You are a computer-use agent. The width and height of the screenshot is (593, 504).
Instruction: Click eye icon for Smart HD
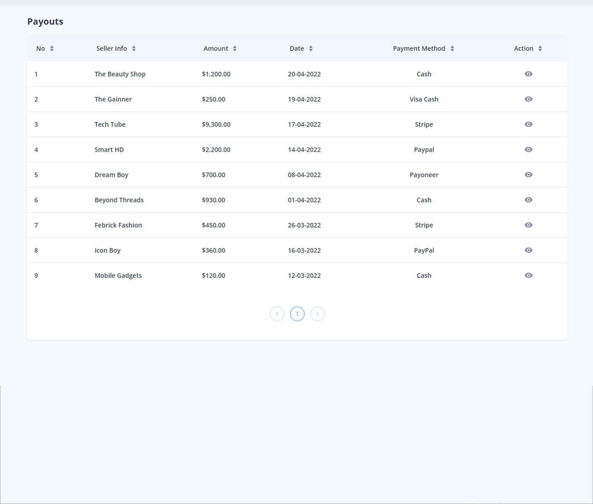point(529,150)
